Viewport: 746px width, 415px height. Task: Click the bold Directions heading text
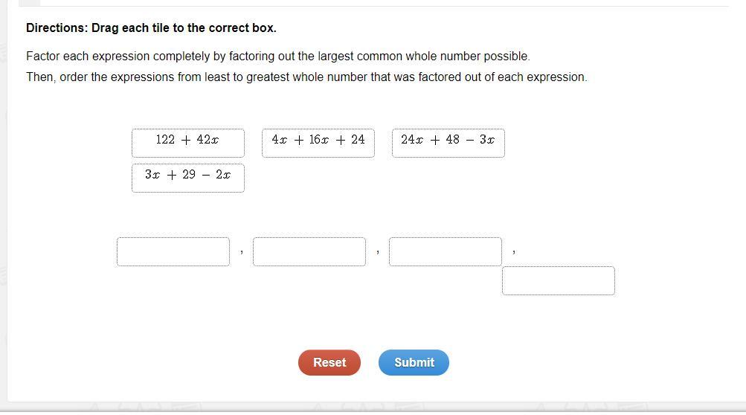click(x=151, y=28)
